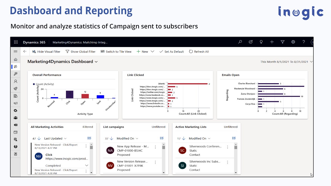Click the back arrow in command bar
This screenshot has width=331, height=186.
click(x=25, y=52)
